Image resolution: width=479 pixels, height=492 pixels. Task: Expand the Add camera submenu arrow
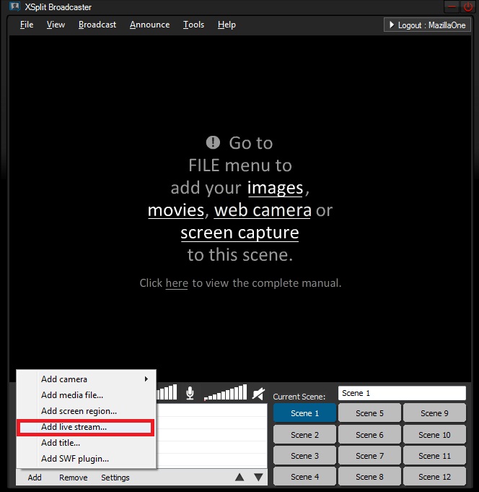146,379
